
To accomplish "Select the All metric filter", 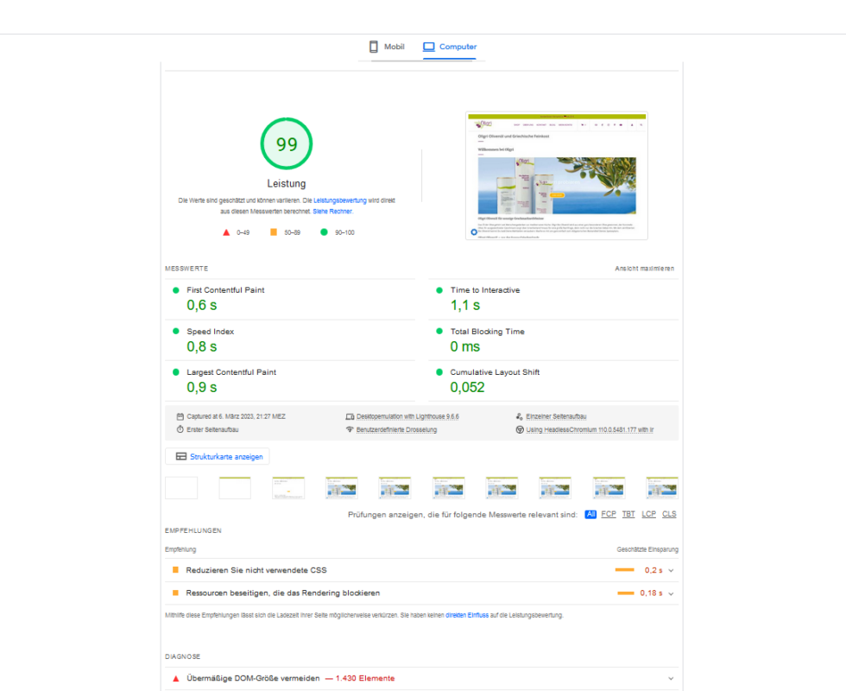I will (x=590, y=515).
